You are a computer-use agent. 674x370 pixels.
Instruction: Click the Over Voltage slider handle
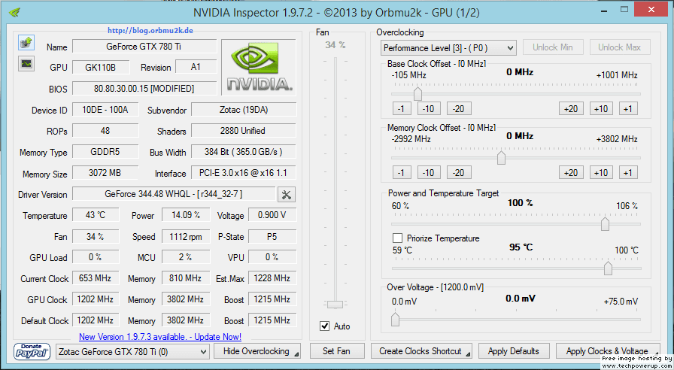[x=395, y=320]
